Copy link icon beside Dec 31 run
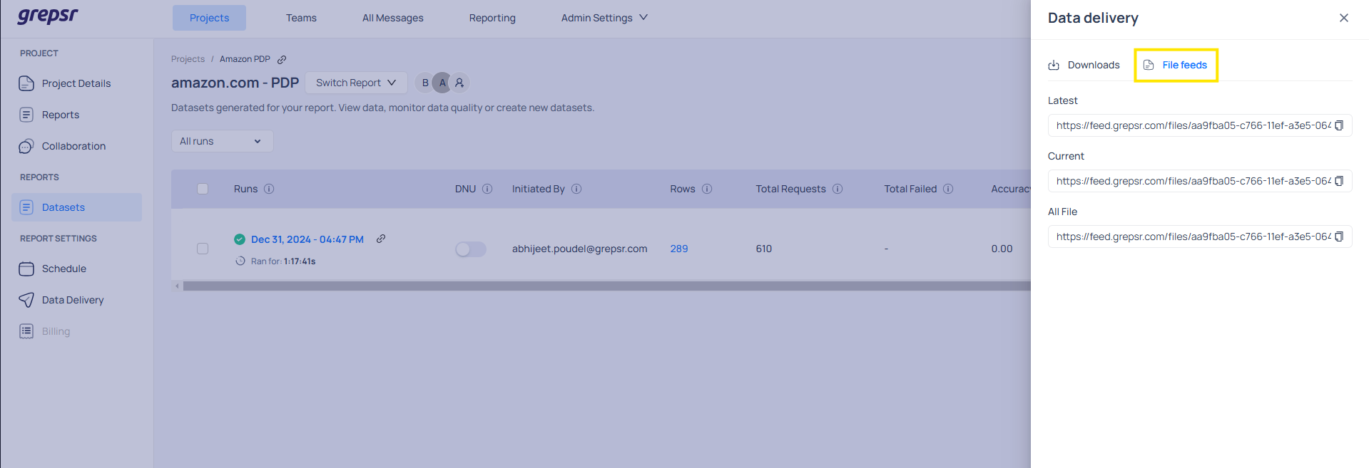Image resolution: width=1369 pixels, height=468 pixels. point(381,239)
